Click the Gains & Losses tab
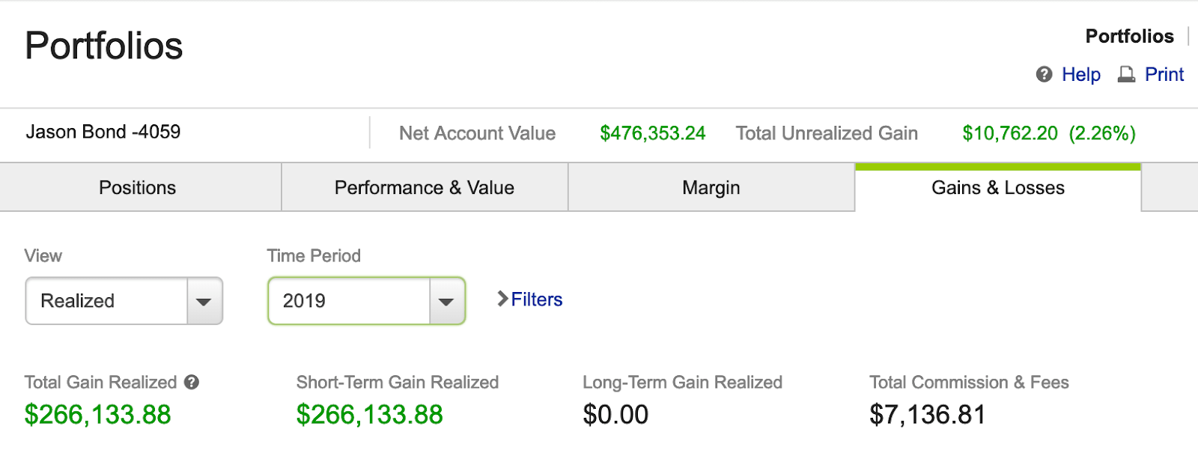This screenshot has width=1198, height=456. pyautogui.click(x=997, y=188)
